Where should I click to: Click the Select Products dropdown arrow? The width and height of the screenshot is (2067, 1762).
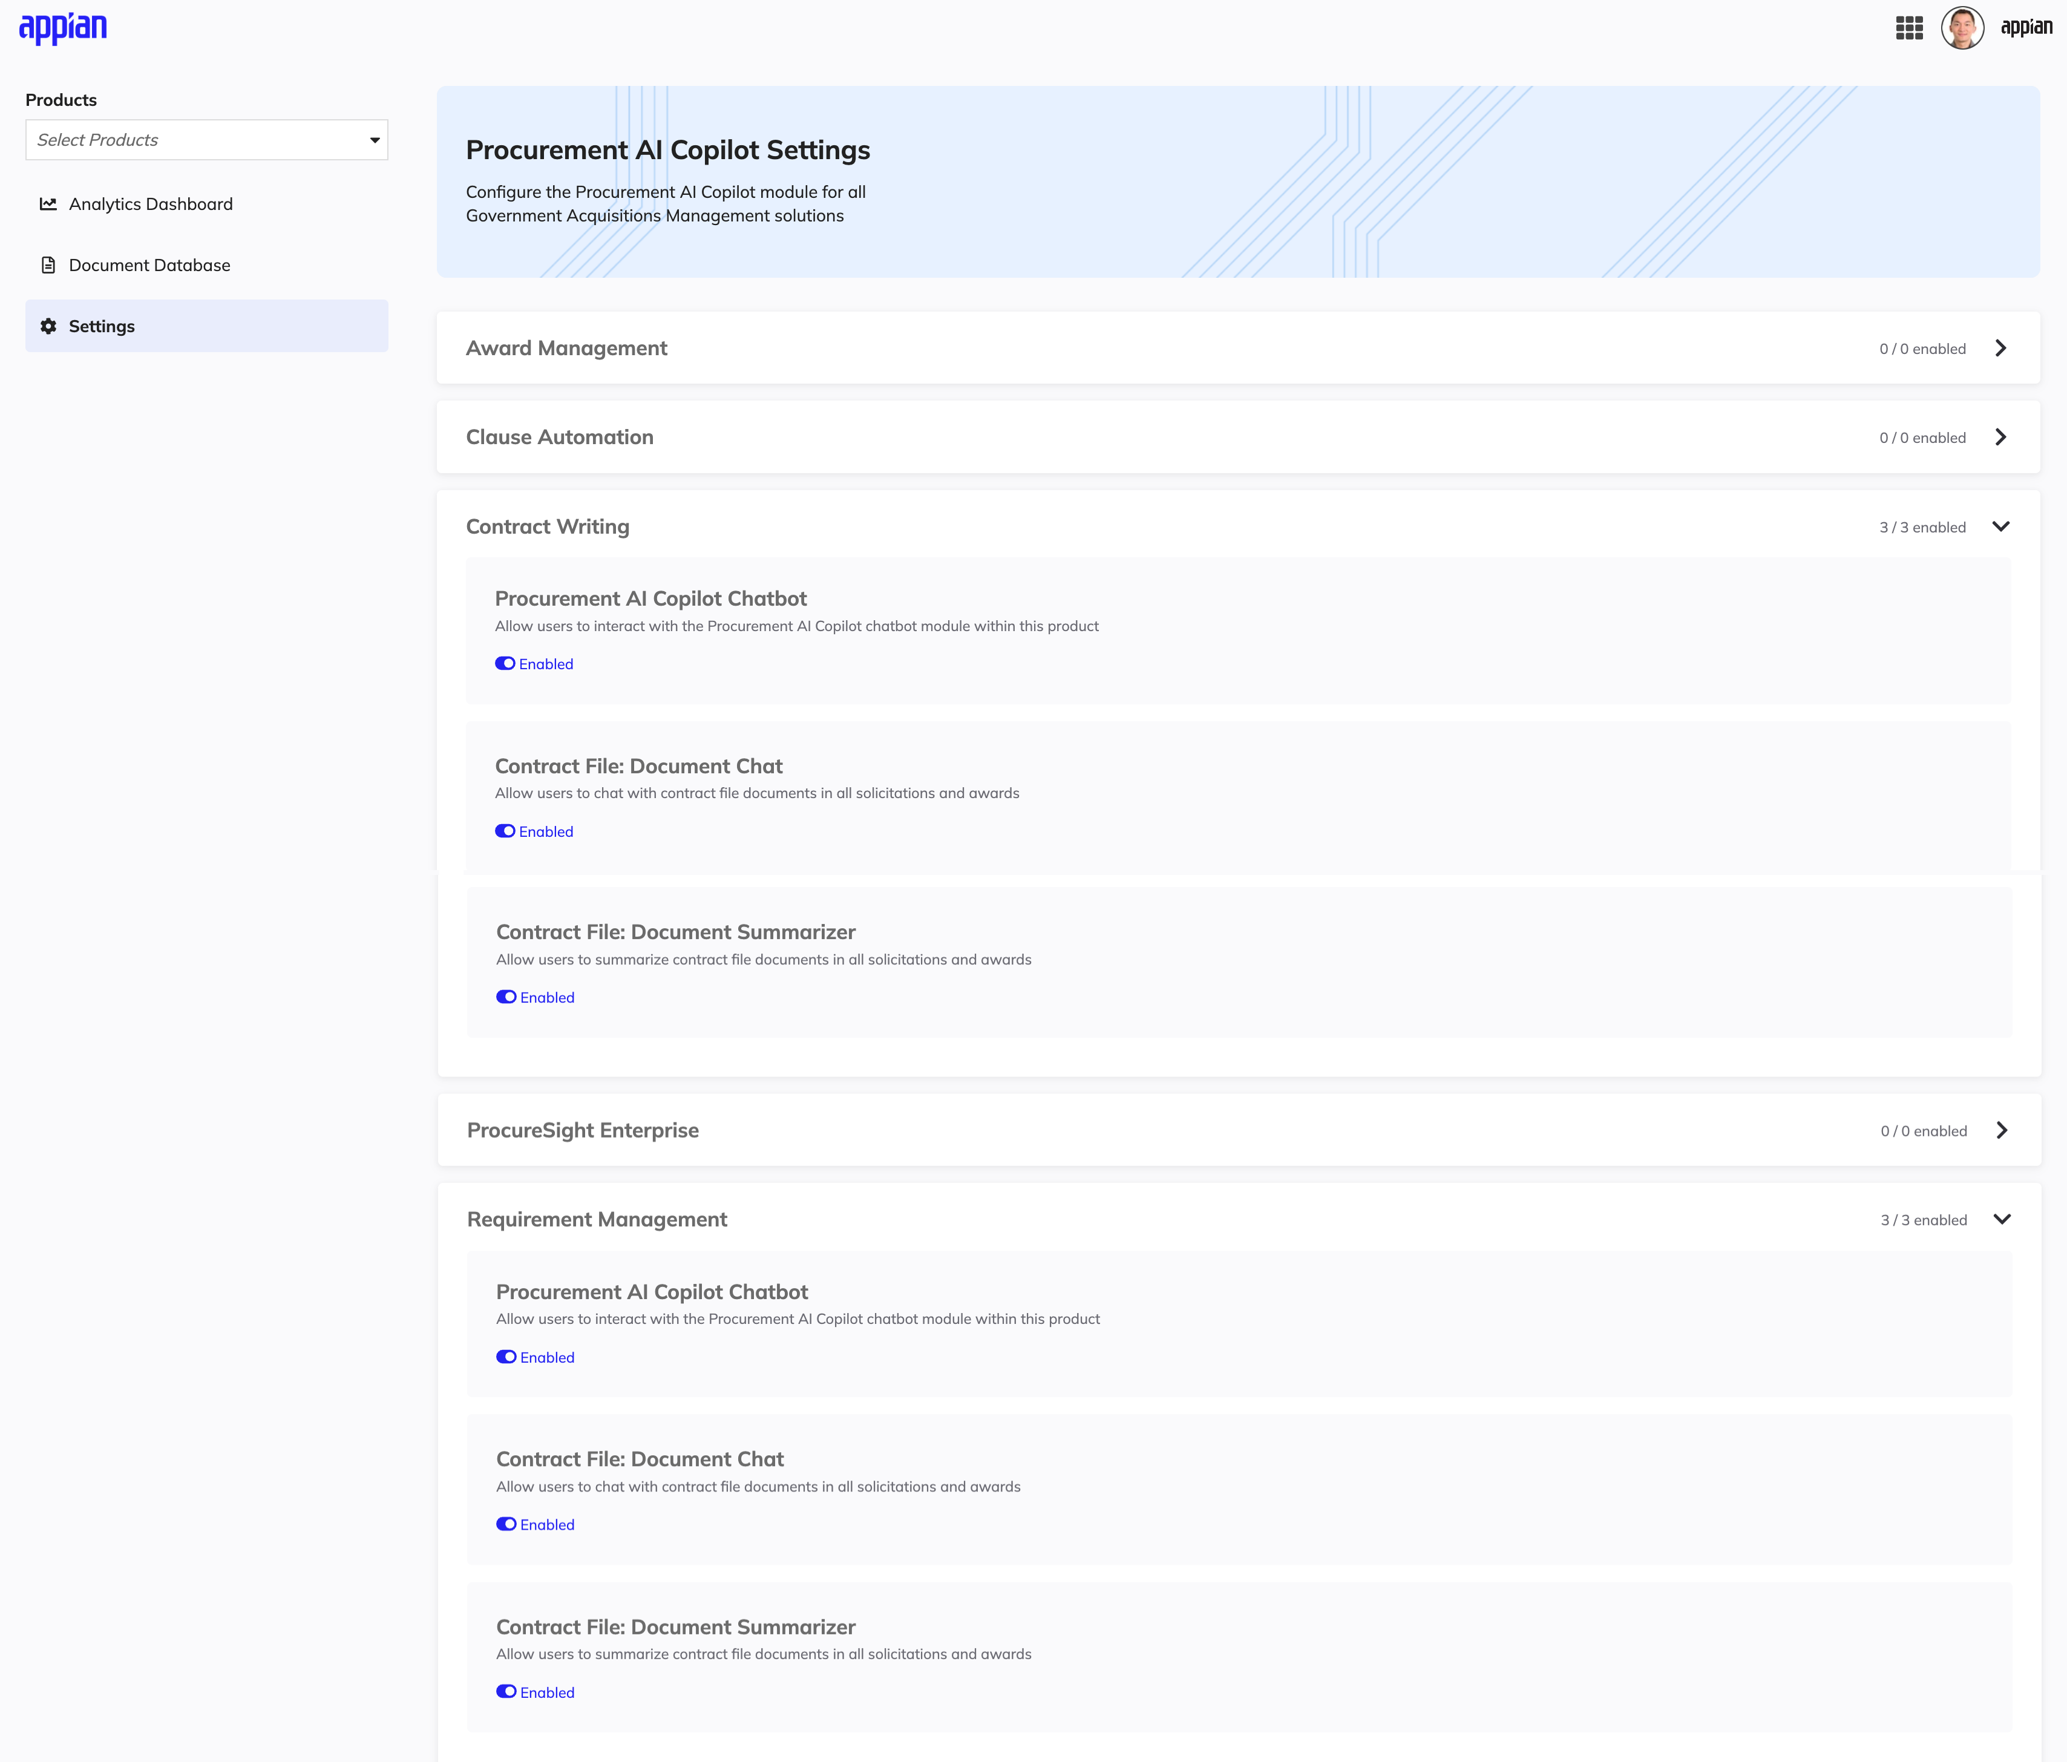pos(375,140)
